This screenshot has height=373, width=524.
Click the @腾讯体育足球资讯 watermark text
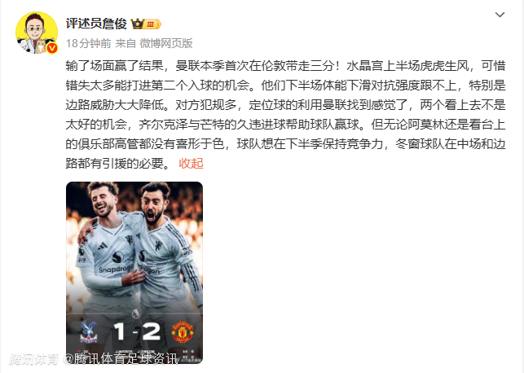pos(121,359)
